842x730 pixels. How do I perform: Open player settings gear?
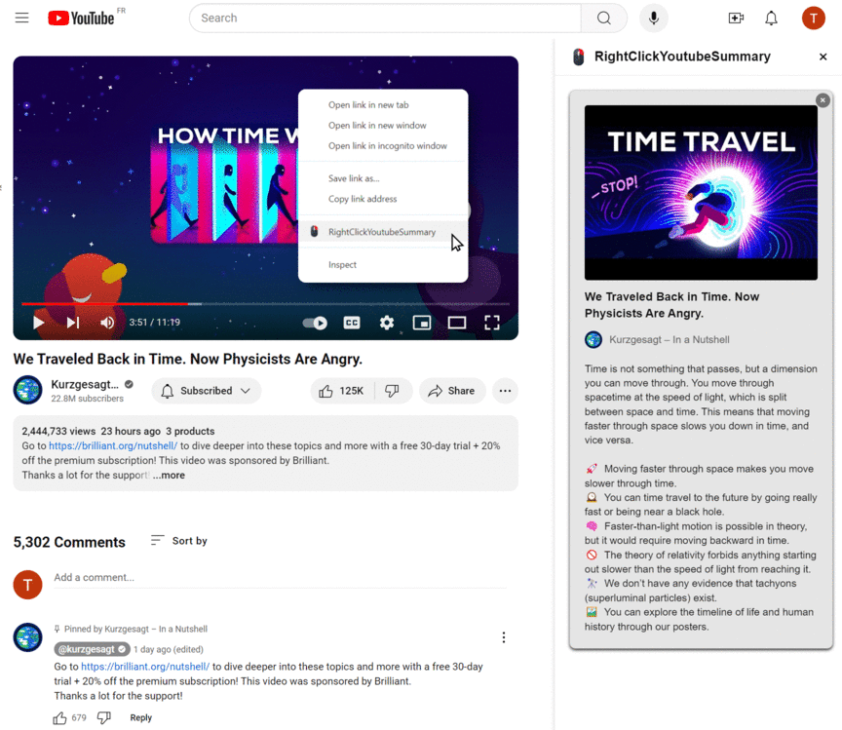coord(387,323)
